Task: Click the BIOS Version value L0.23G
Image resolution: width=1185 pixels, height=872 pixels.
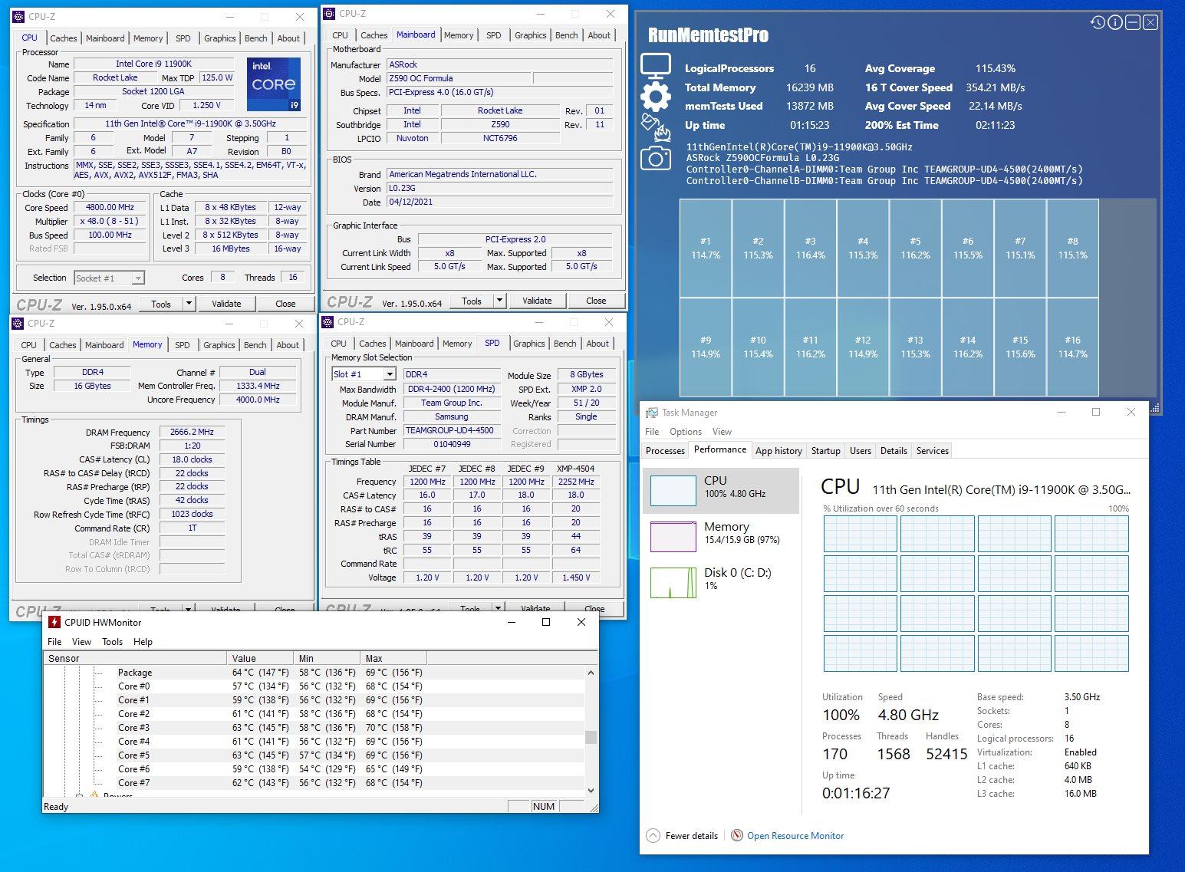Action: pyautogui.click(x=500, y=188)
